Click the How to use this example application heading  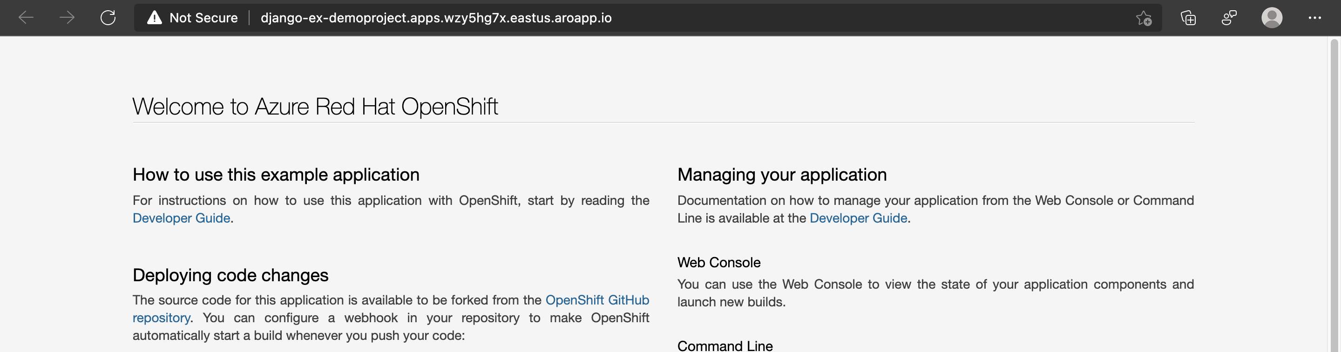276,175
